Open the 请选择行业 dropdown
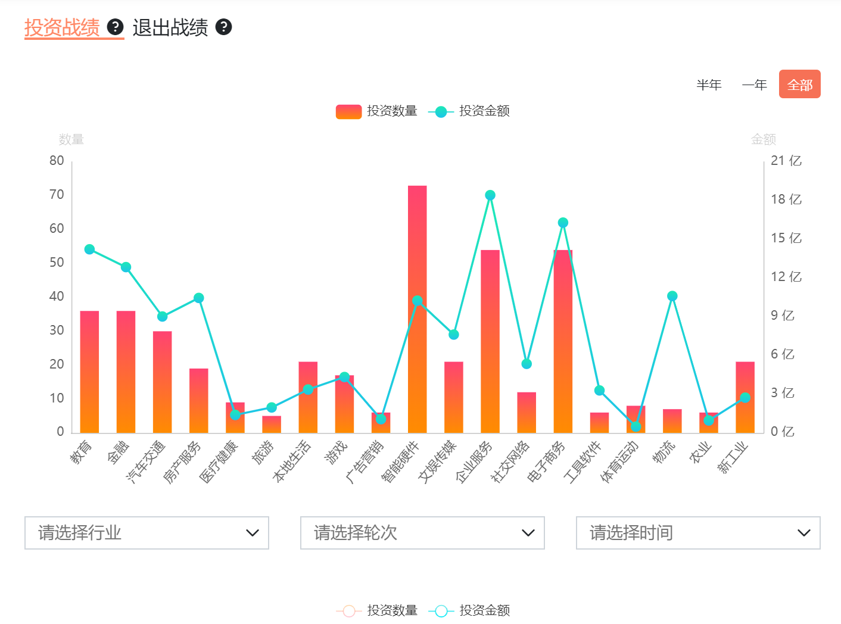 147,532
